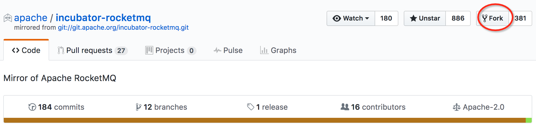The width and height of the screenshot is (536, 127).
Task: Unstar the incubator-rocketmq repository
Action: pyautogui.click(x=425, y=18)
